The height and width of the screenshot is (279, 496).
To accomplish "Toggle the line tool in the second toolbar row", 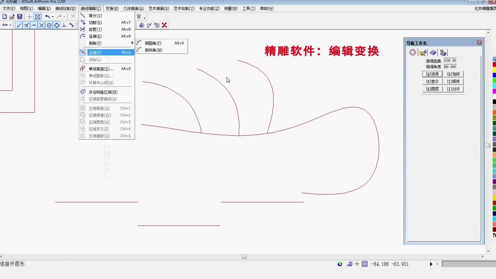I will 19,25.
